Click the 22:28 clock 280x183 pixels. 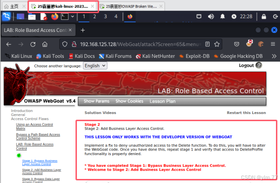coord(246,17)
